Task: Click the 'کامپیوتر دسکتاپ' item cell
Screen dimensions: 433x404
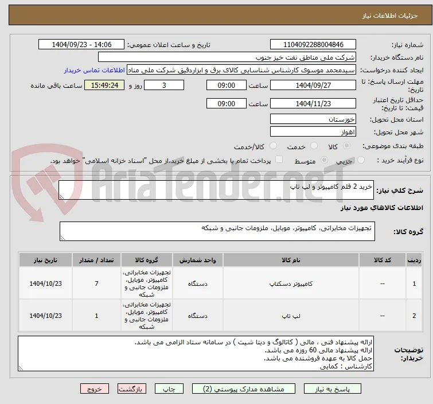Action: tap(291, 283)
